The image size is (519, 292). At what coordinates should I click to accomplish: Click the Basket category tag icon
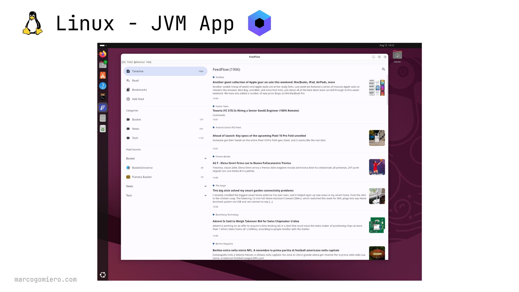tap(128, 120)
